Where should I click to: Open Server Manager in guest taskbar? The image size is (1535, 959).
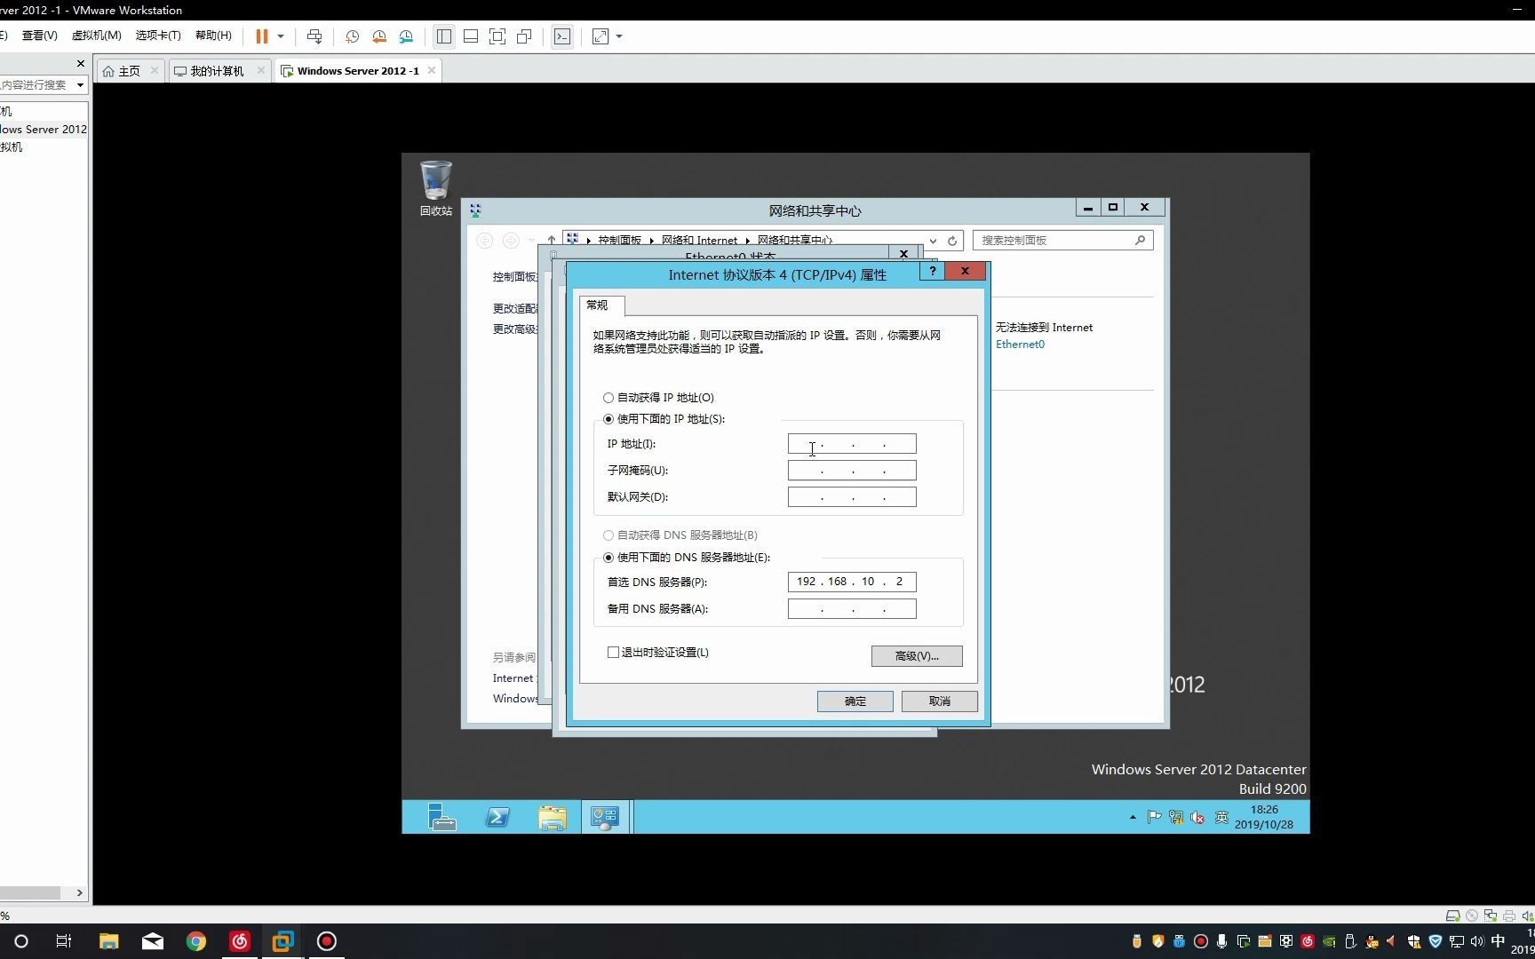(x=441, y=817)
